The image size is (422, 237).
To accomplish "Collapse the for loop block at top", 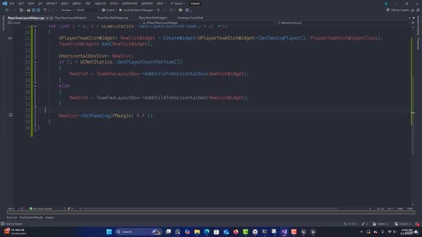I will click(x=35, y=26).
